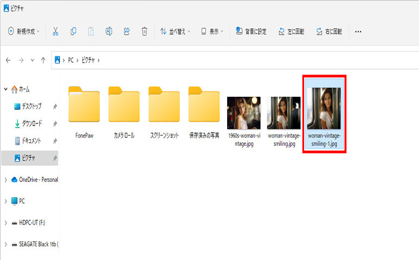Click 背景に設定 button
The image size is (419, 260).
[x=251, y=32]
